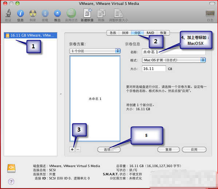Switch to the 抹掉 (Erase) tab
Viewport: 218px width, 189px height.
coord(125,33)
